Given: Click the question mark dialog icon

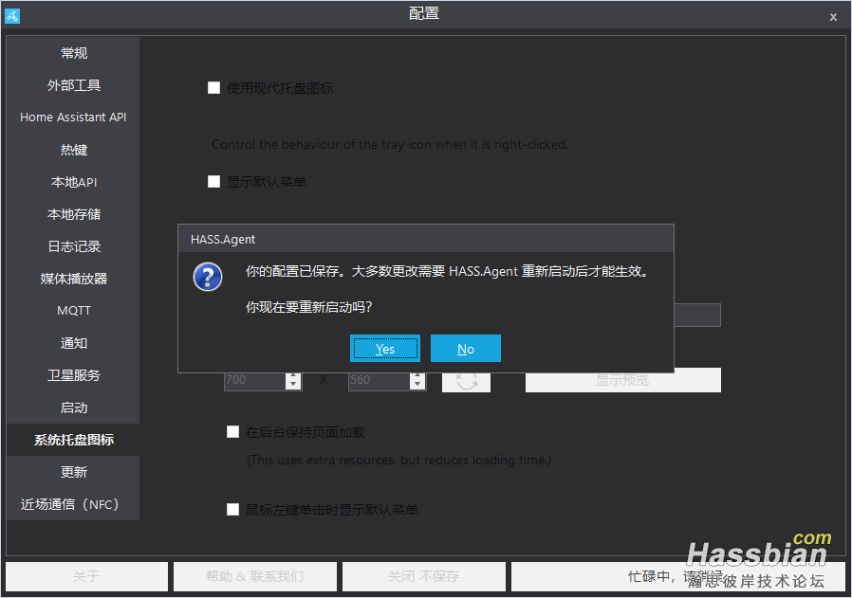Looking at the screenshot, I should (x=208, y=277).
